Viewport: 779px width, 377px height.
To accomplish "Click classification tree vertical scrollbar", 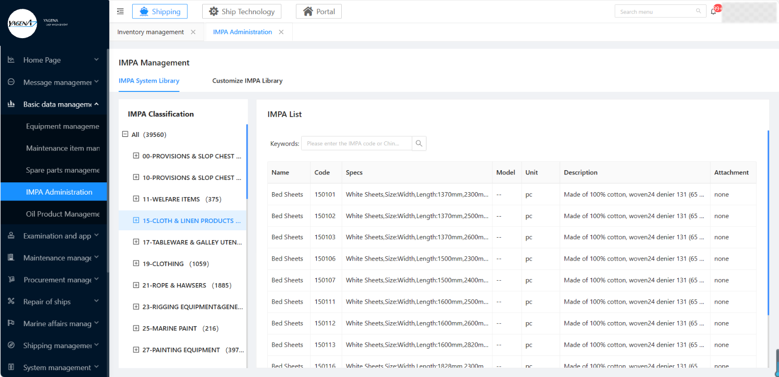I will pos(247,161).
